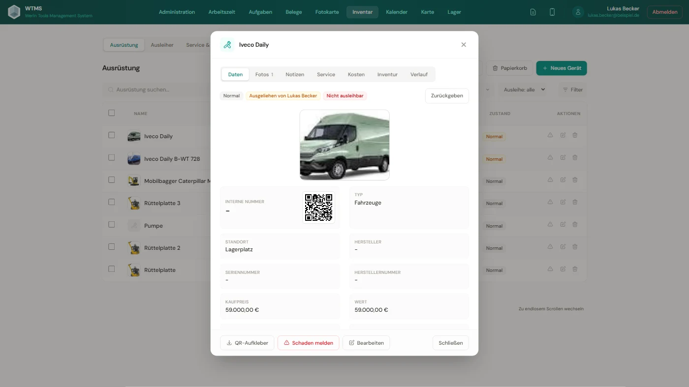Edit icon for Rüttelplatte 3 row

coord(563,202)
